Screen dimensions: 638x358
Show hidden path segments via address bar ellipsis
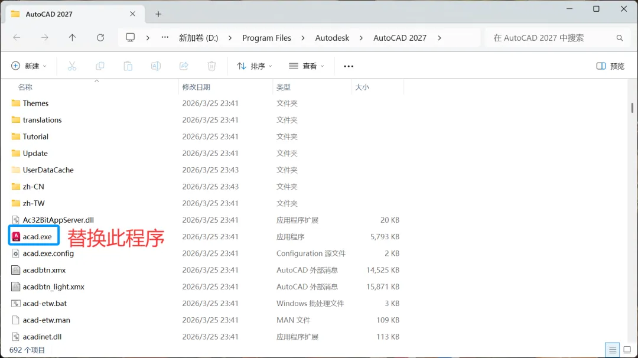pos(165,37)
